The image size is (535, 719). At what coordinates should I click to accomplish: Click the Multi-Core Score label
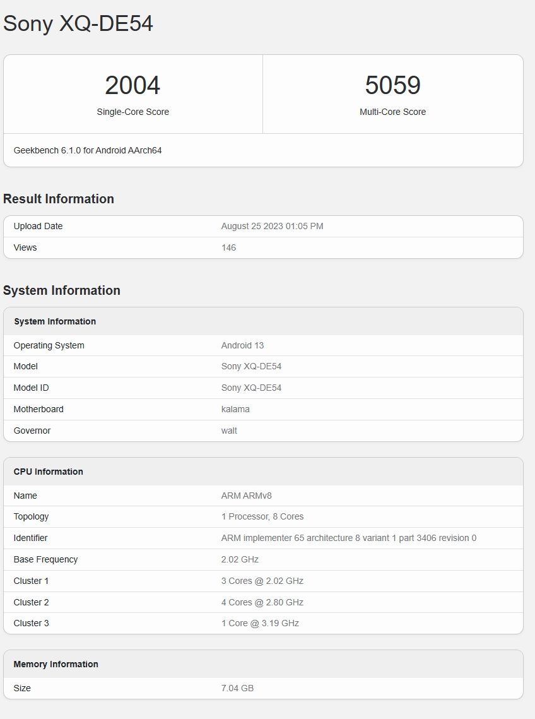click(x=392, y=112)
